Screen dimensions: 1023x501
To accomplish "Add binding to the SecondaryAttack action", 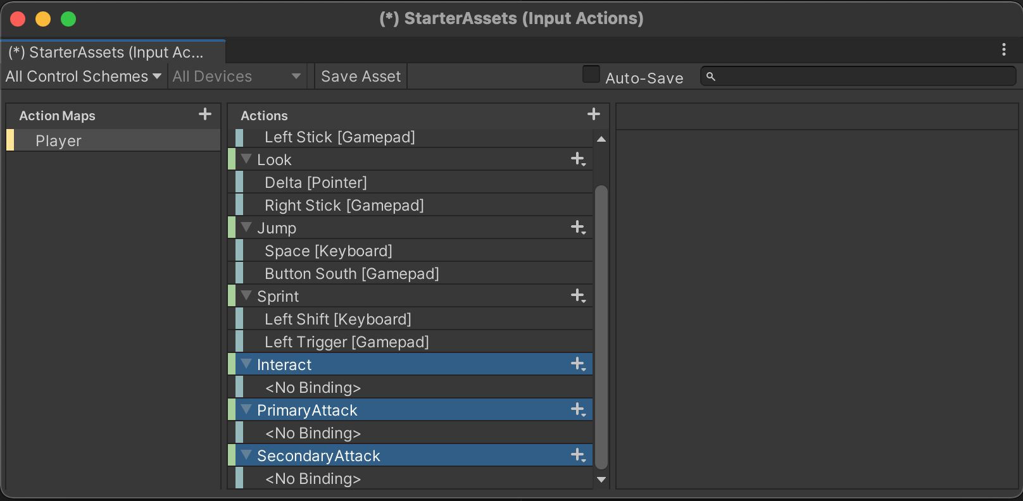I will point(578,455).
